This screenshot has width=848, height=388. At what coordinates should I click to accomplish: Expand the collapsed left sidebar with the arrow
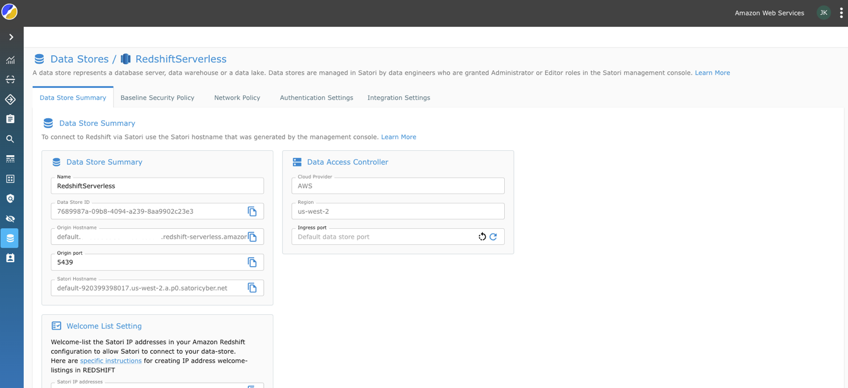pos(10,37)
